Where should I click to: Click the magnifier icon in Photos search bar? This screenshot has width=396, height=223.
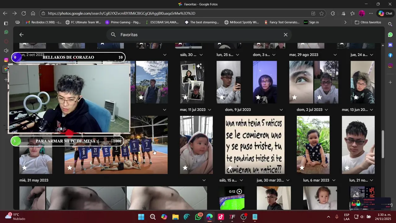[113, 35]
